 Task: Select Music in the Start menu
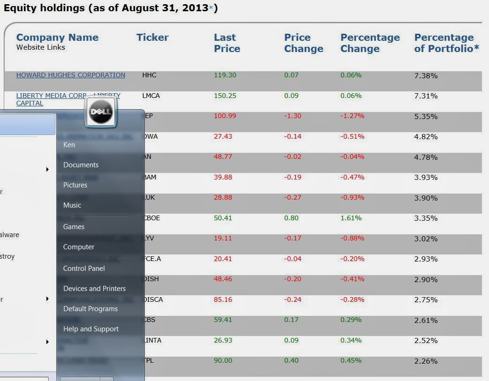pos(72,205)
